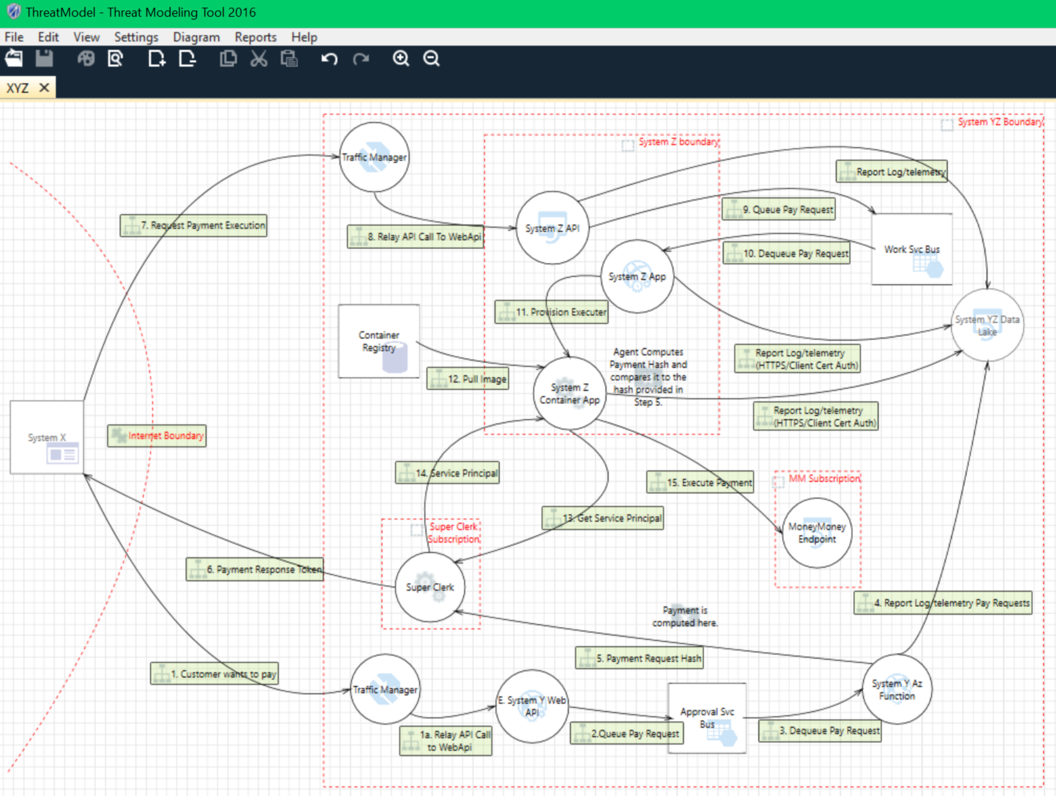Click the '1a. Relay API Call to WebApi' label
The height and width of the screenshot is (796, 1056).
(x=445, y=741)
